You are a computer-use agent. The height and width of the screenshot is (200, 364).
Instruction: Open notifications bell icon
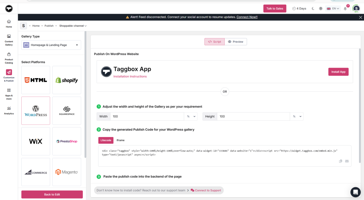tap(345, 8)
